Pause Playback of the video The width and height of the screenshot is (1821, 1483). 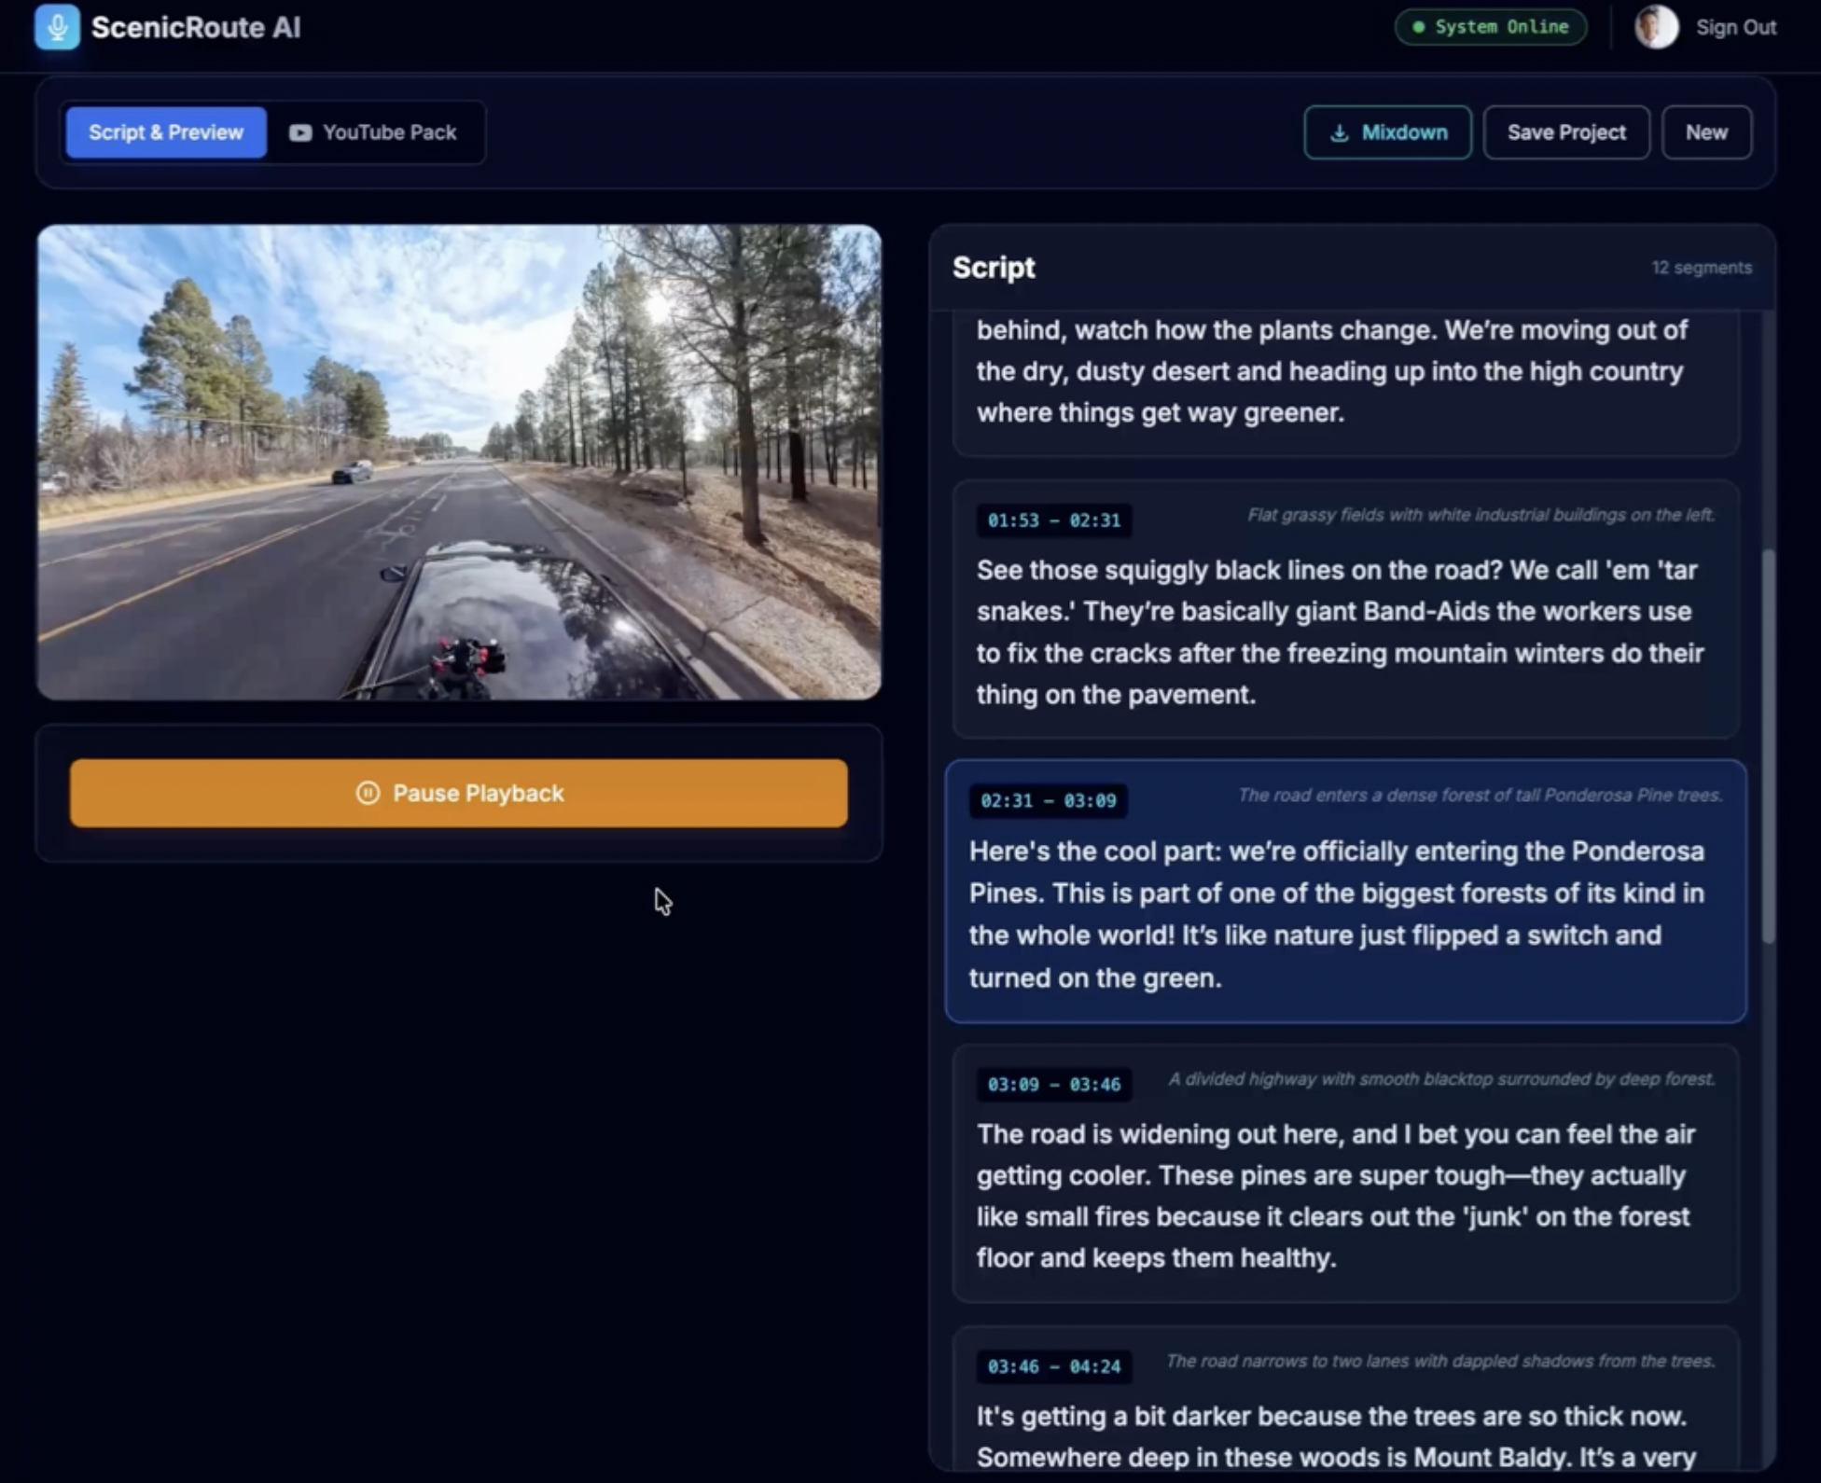tap(478, 793)
